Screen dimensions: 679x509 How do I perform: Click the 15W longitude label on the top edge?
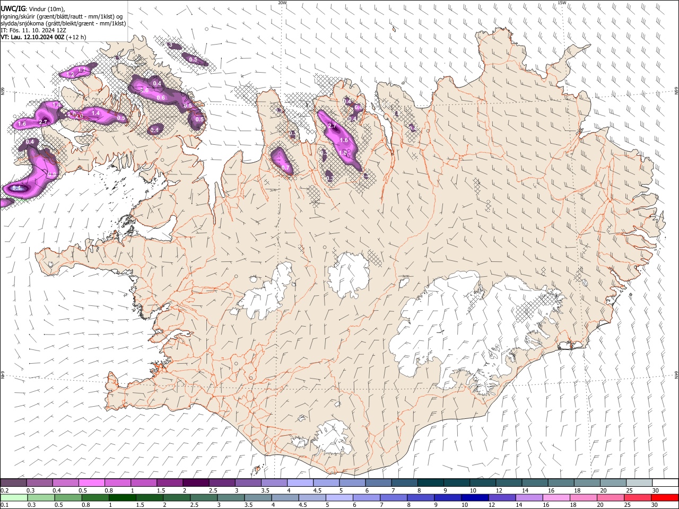pyautogui.click(x=562, y=3)
